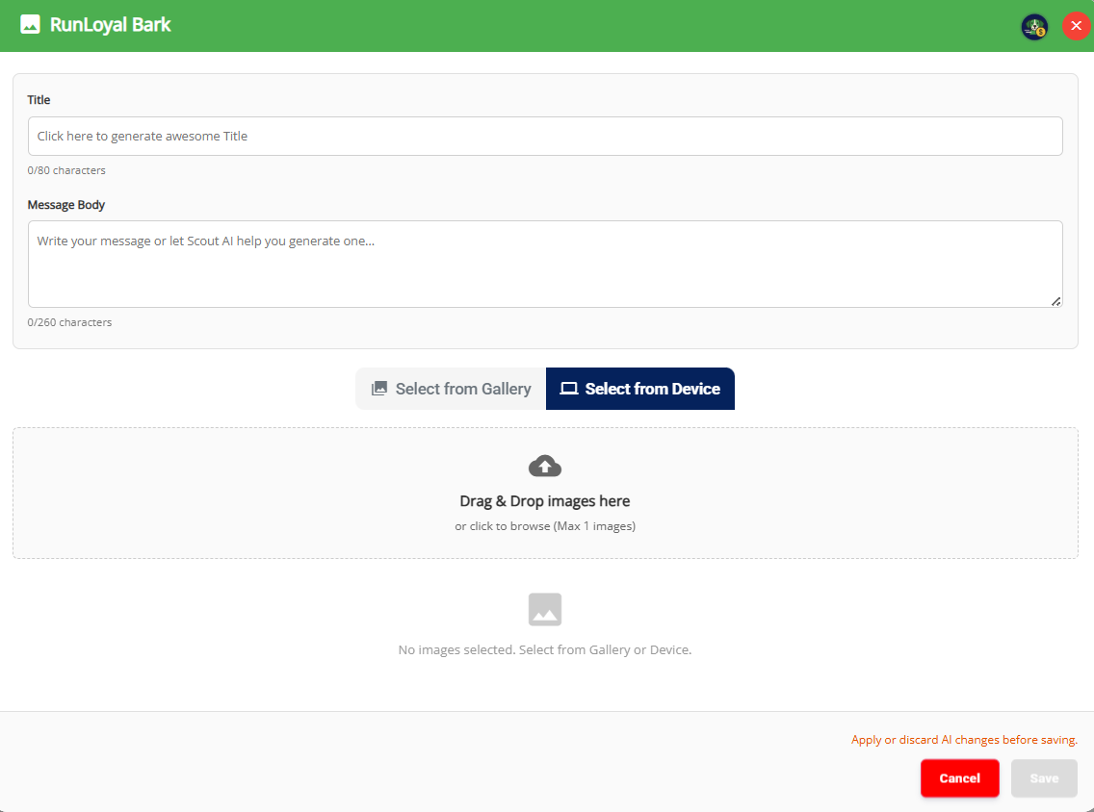Viewport: 1094px width, 812px height.
Task: Click the Message Body label
Action: [66, 205]
